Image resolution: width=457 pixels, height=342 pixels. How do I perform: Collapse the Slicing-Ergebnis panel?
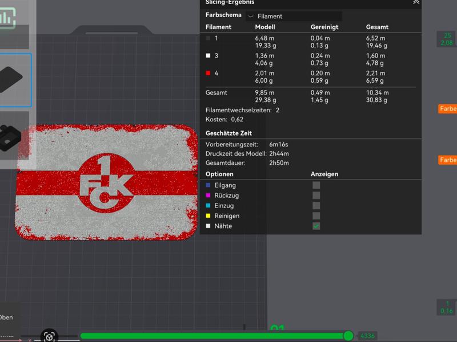tap(416, 2)
